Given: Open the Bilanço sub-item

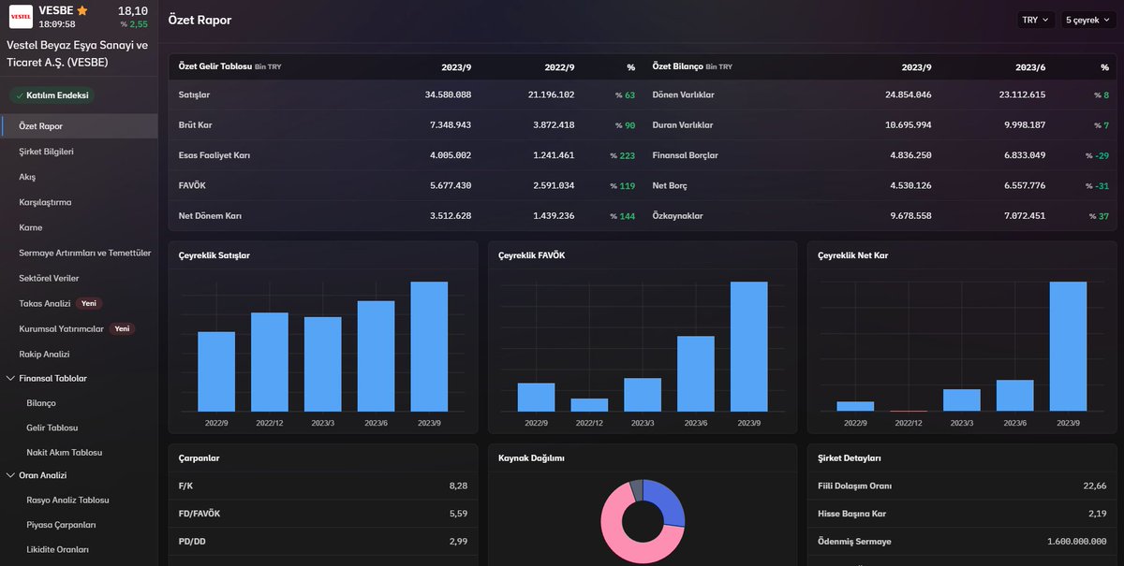Looking at the screenshot, I should click(x=41, y=402).
